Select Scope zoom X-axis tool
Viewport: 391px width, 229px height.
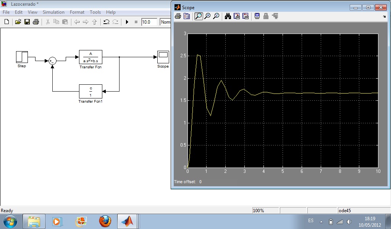[207, 16]
